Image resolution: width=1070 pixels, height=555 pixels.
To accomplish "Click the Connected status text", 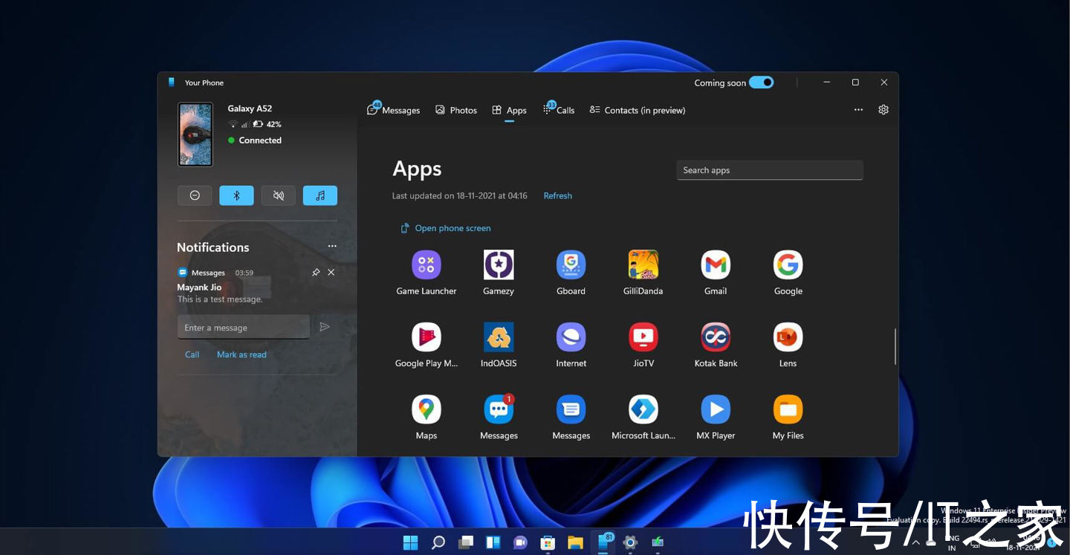I will click(x=260, y=140).
